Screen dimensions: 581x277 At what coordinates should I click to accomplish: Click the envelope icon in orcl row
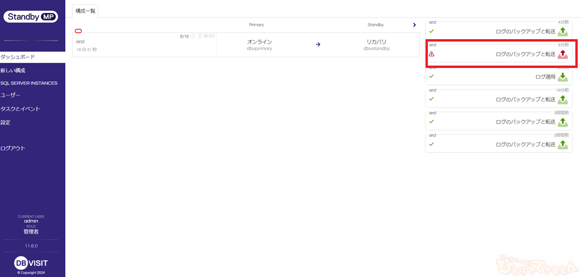tap(212, 36)
